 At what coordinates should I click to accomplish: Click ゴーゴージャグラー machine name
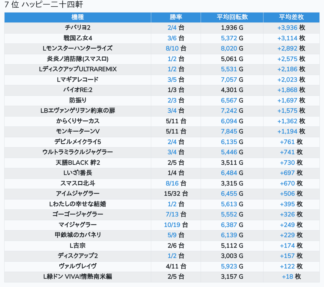78,215
